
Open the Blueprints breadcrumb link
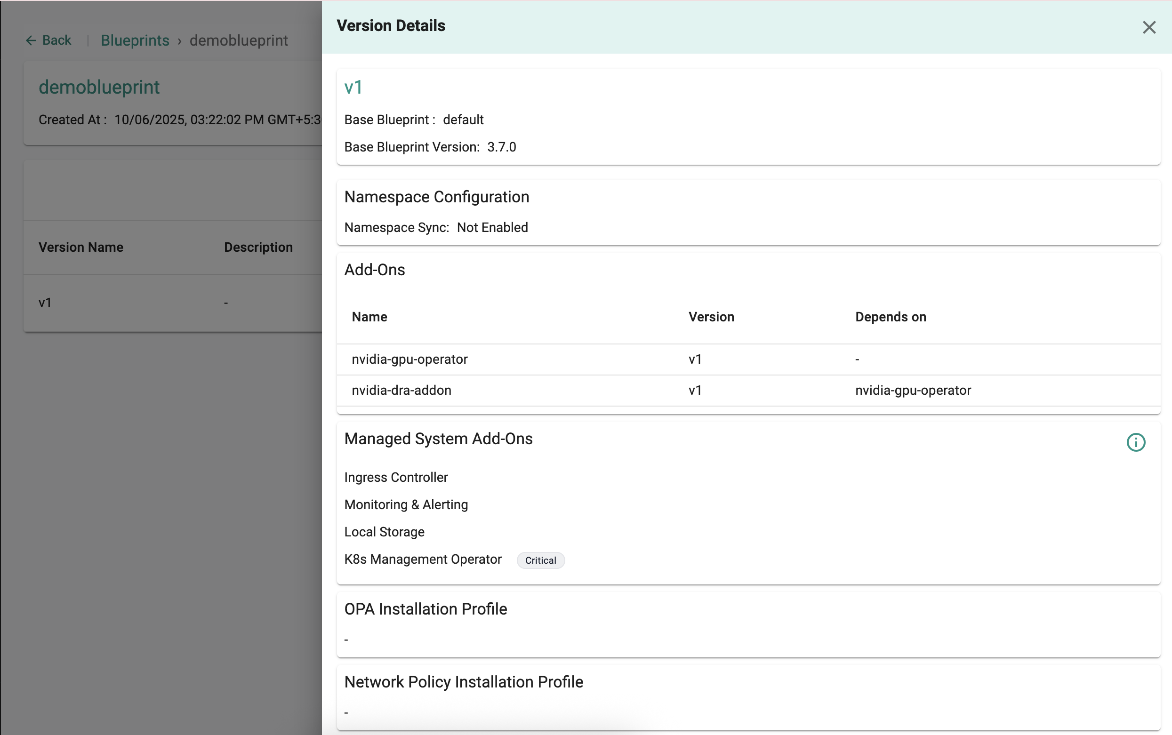(x=135, y=40)
